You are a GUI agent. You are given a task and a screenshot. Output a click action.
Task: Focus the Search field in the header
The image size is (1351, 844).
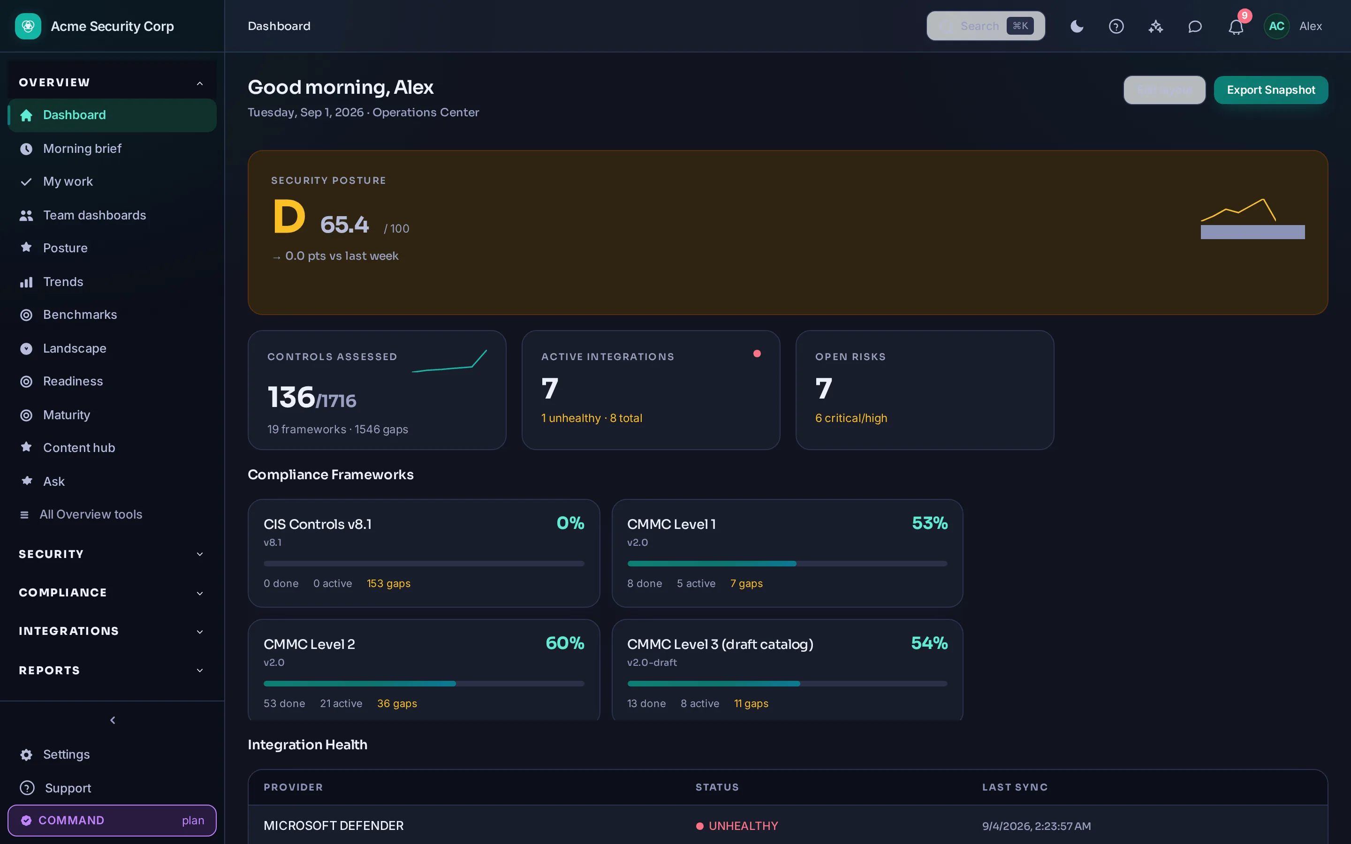[986, 26]
